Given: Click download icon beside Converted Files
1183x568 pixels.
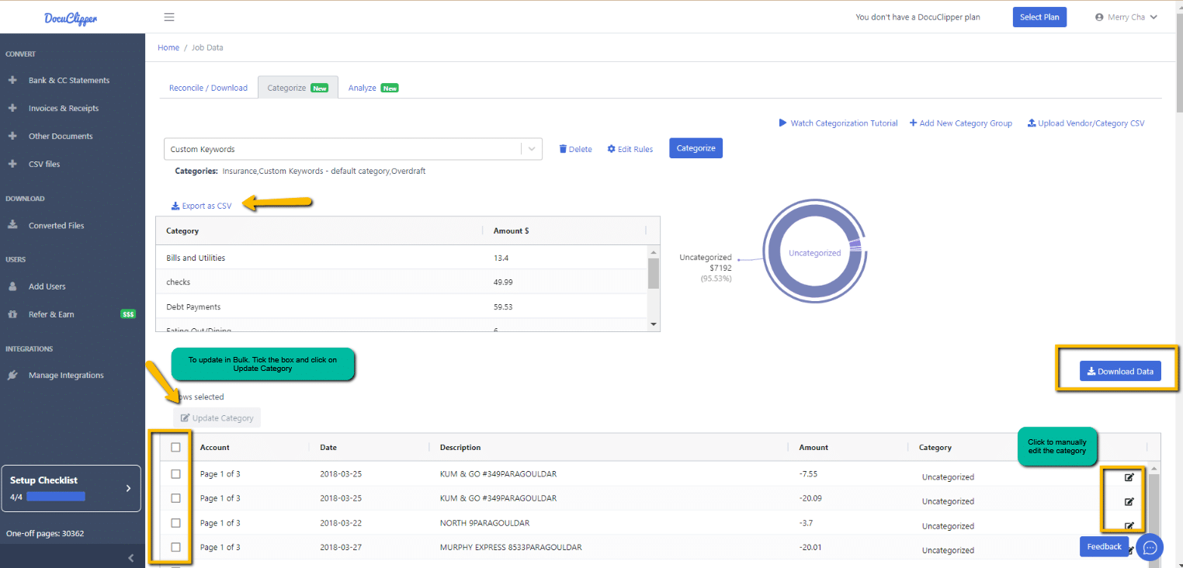Looking at the screenshot, I should pos(12,225).
